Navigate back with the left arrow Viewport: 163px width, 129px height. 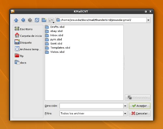click(23, 20)
